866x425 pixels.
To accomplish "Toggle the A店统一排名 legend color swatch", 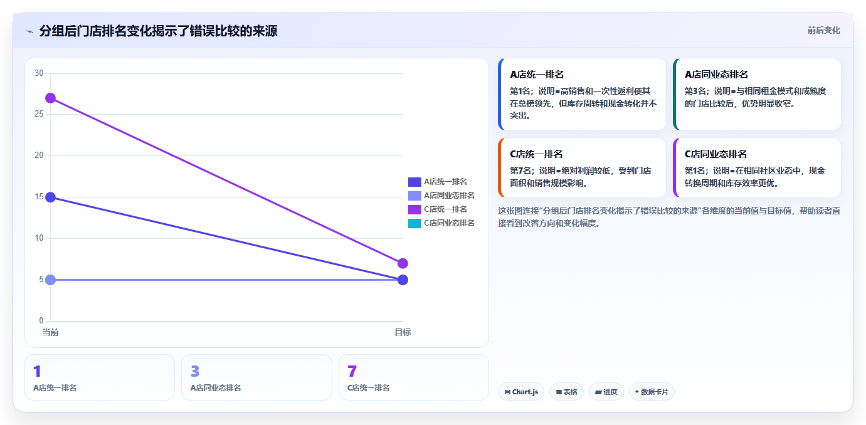I will pyautogui.click(x=415, y=182).
